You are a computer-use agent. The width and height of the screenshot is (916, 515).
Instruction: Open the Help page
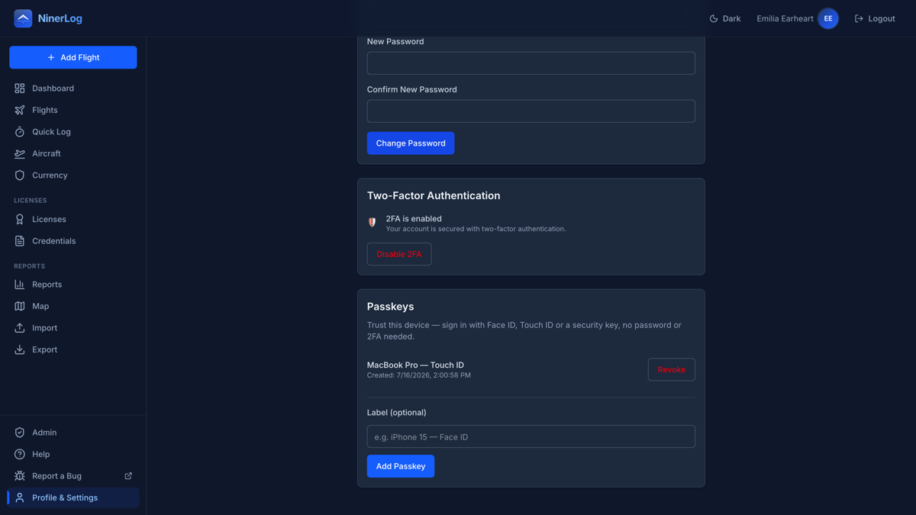[x=73, y=454]
